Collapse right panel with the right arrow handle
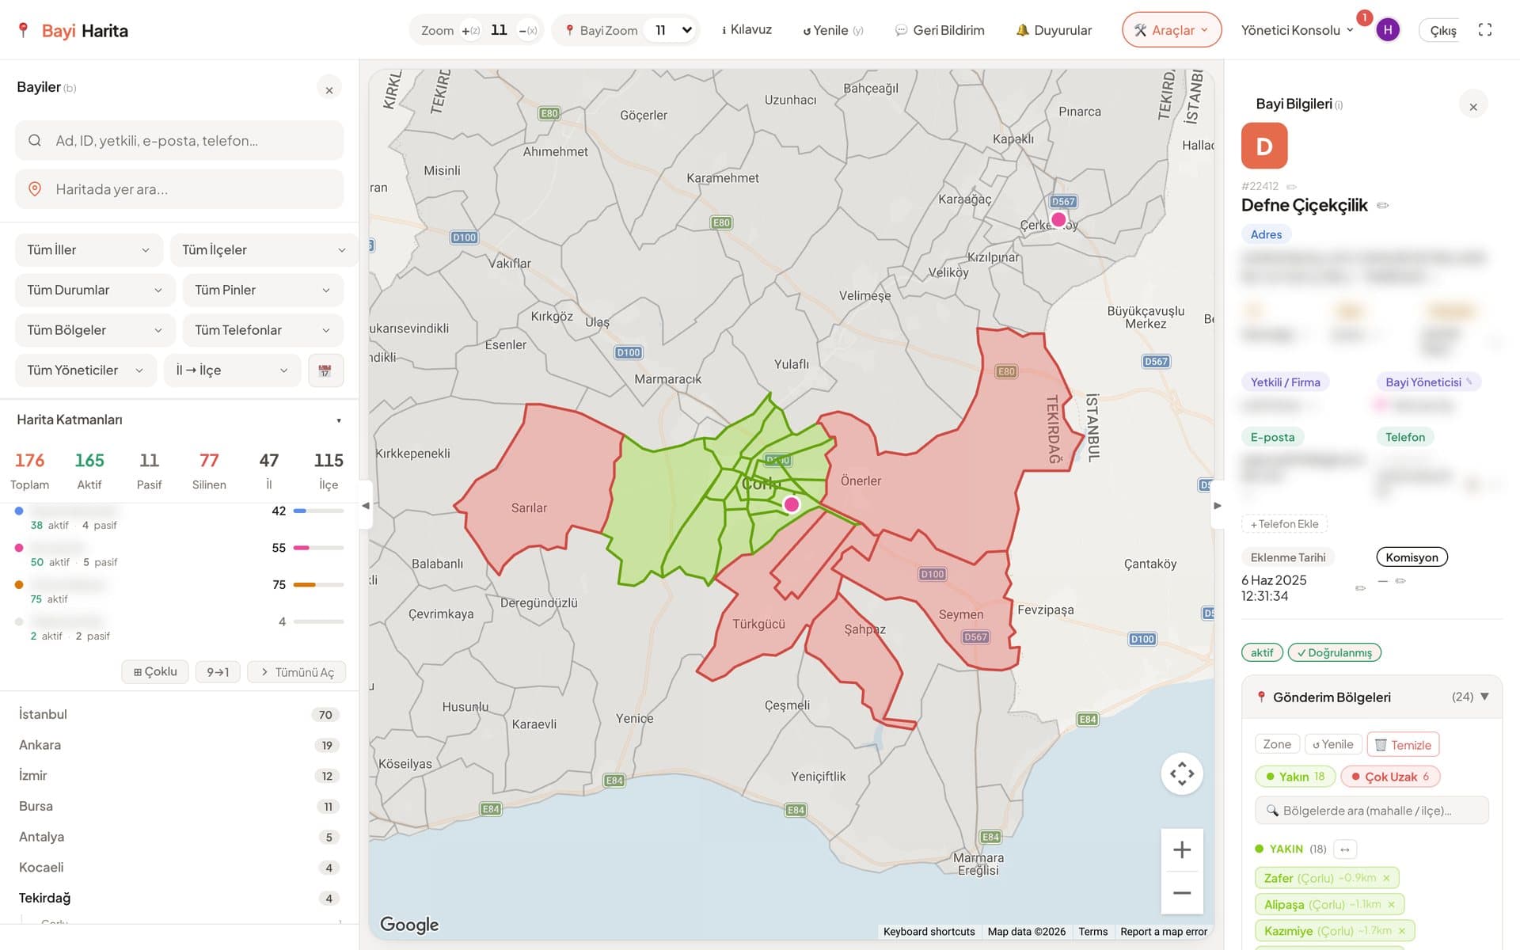The width and height of the screenshot is (1520, 950). pos(1218,505)
